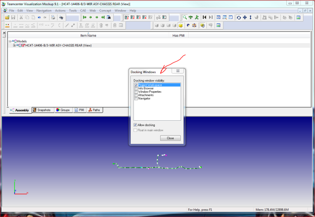Activate the vertical zoom arrow tool
The width and height of the screenshot is (315, 217).
tap(250, 17)
